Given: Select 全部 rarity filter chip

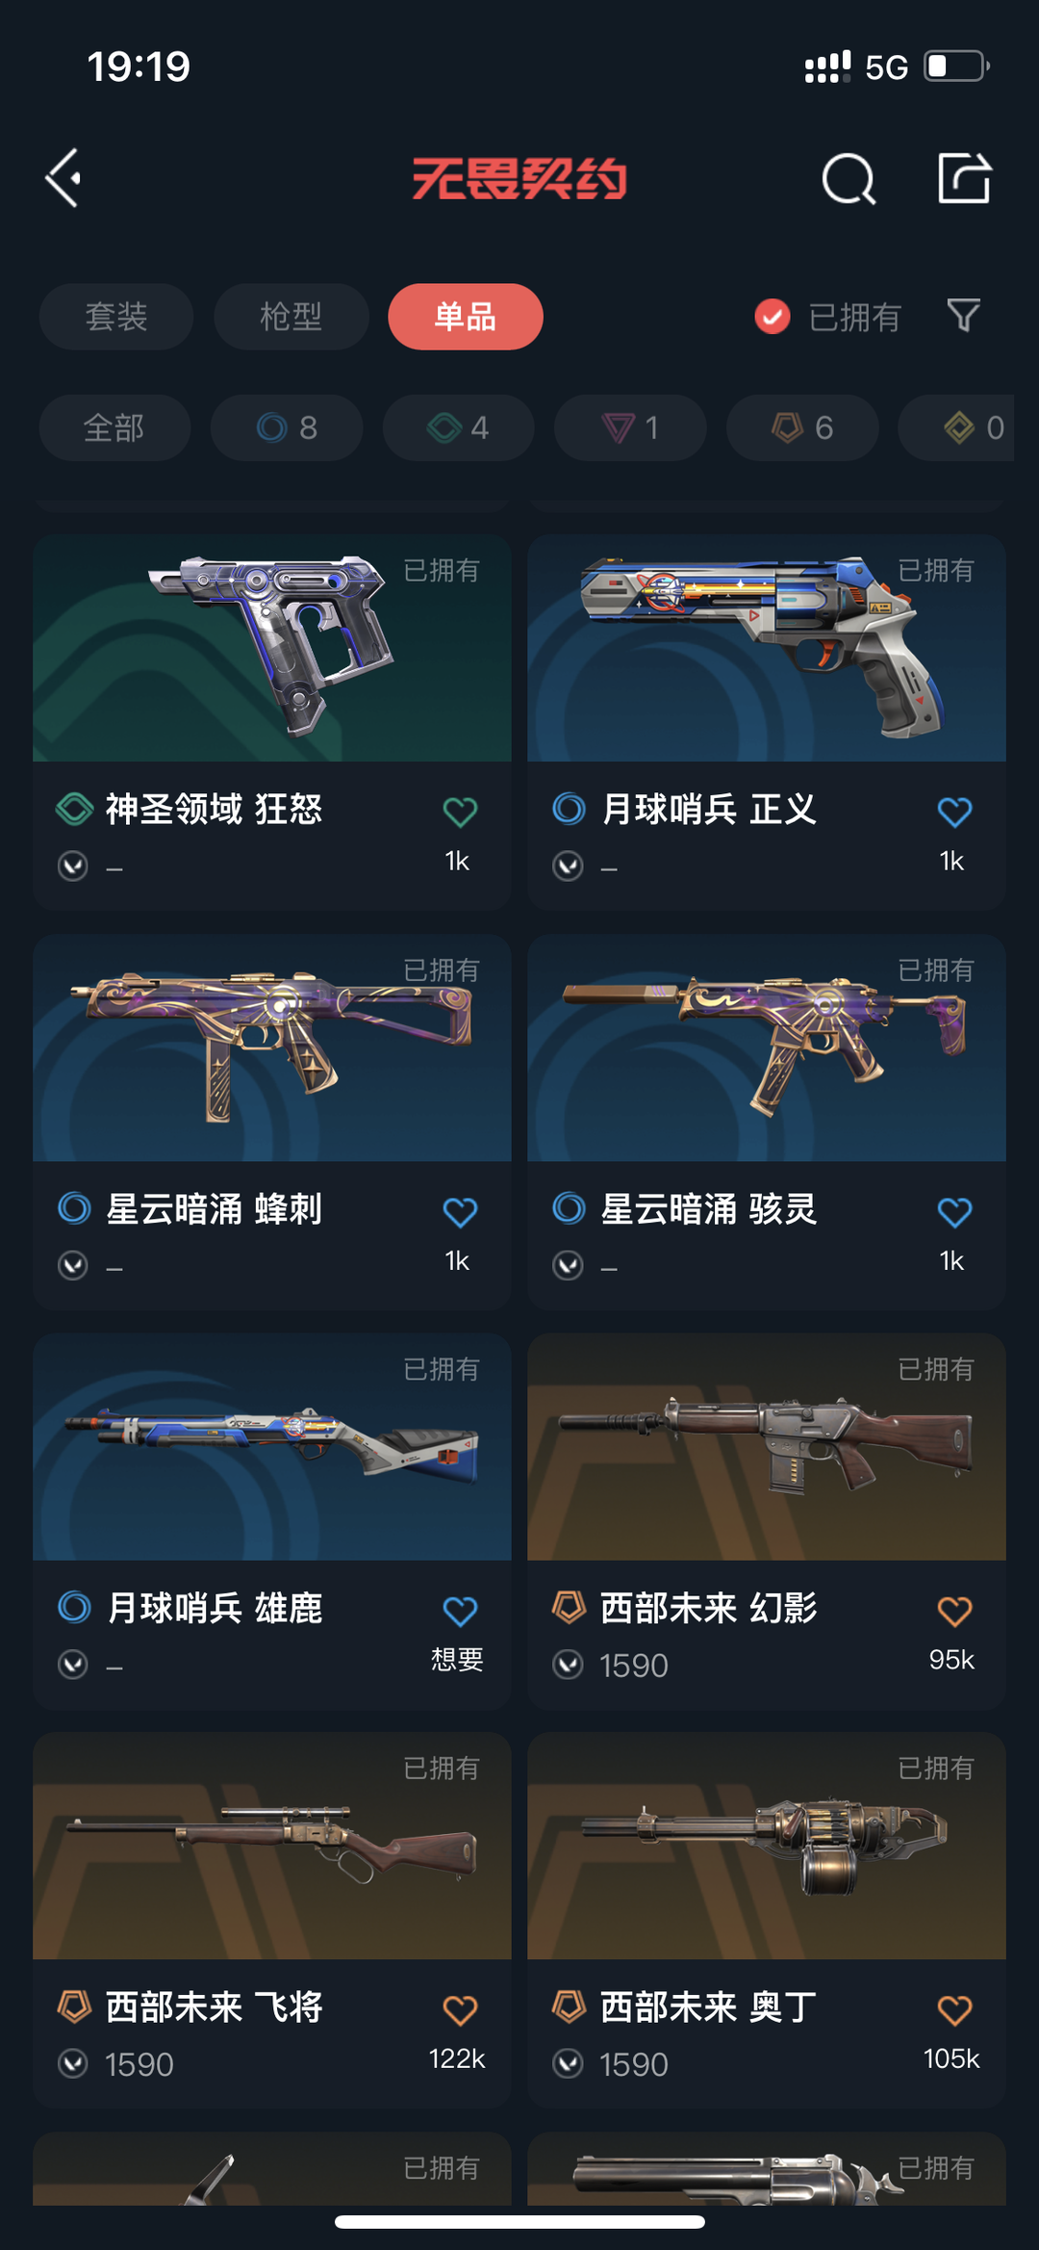Looking at the screenshot, I should [x=114, y=427].
